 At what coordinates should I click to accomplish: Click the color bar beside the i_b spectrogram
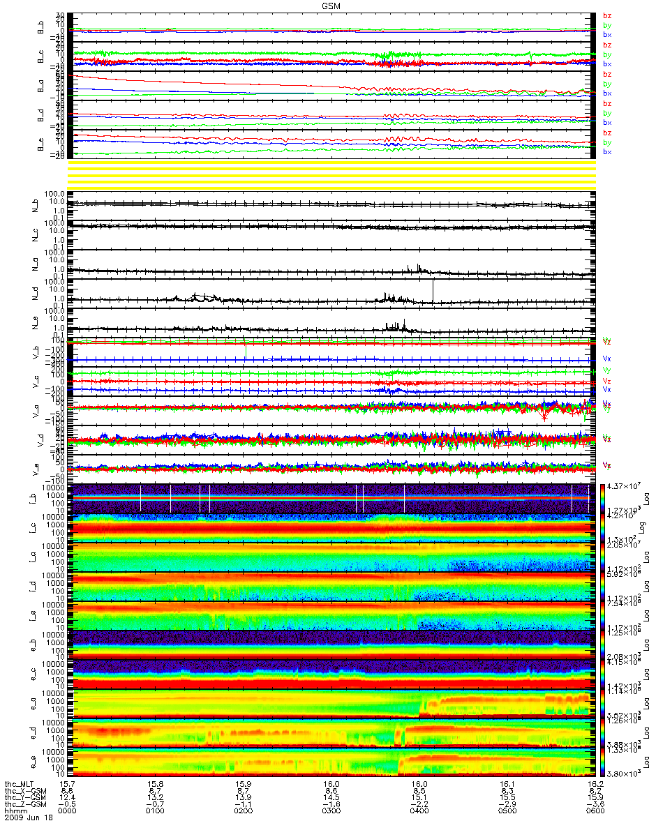602,498
